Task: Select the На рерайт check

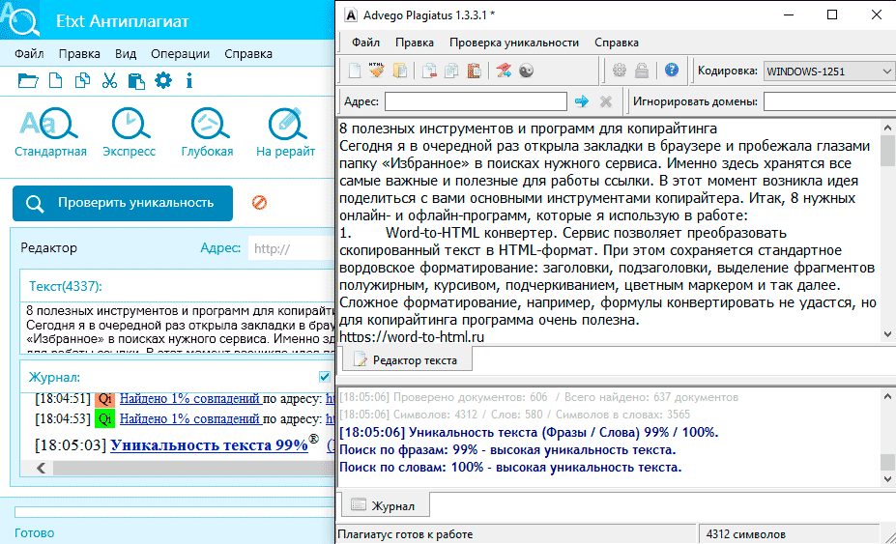Action: tap(286, 132)
